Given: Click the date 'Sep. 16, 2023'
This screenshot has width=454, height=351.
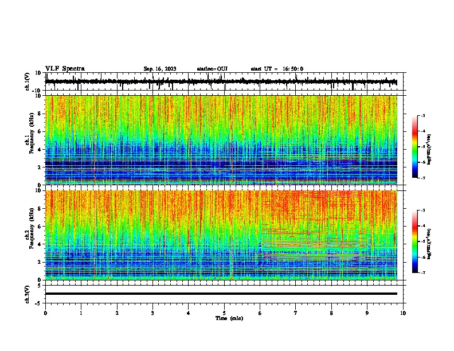Looking at the screenshot, I should click(160, 69).
